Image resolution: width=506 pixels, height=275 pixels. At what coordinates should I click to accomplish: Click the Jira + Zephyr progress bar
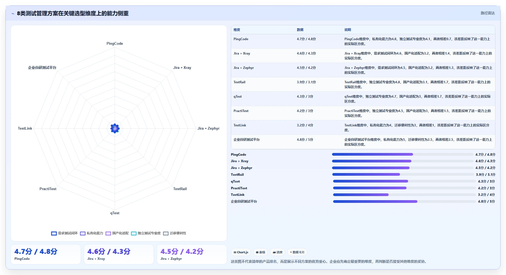click(402, 168)
